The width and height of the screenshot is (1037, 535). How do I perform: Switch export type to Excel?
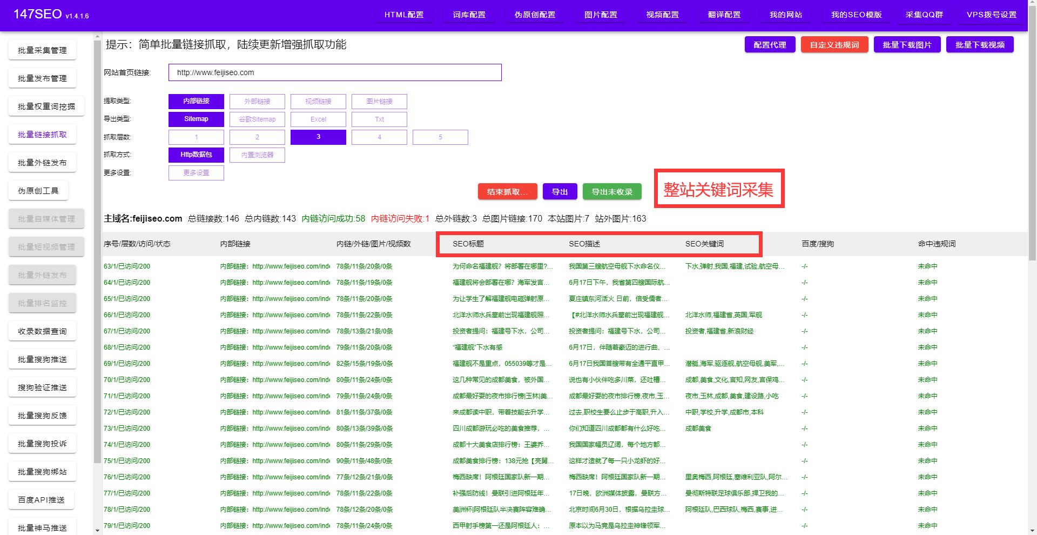tap(318, 119)
